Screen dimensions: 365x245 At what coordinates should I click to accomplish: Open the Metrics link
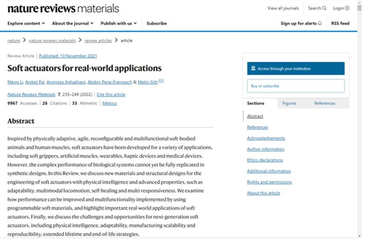click(x=110, y=103)
